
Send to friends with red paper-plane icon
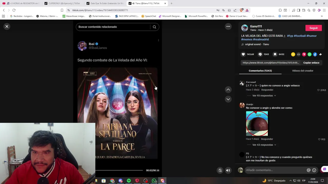pyautogui.click(x=304, y=54)
